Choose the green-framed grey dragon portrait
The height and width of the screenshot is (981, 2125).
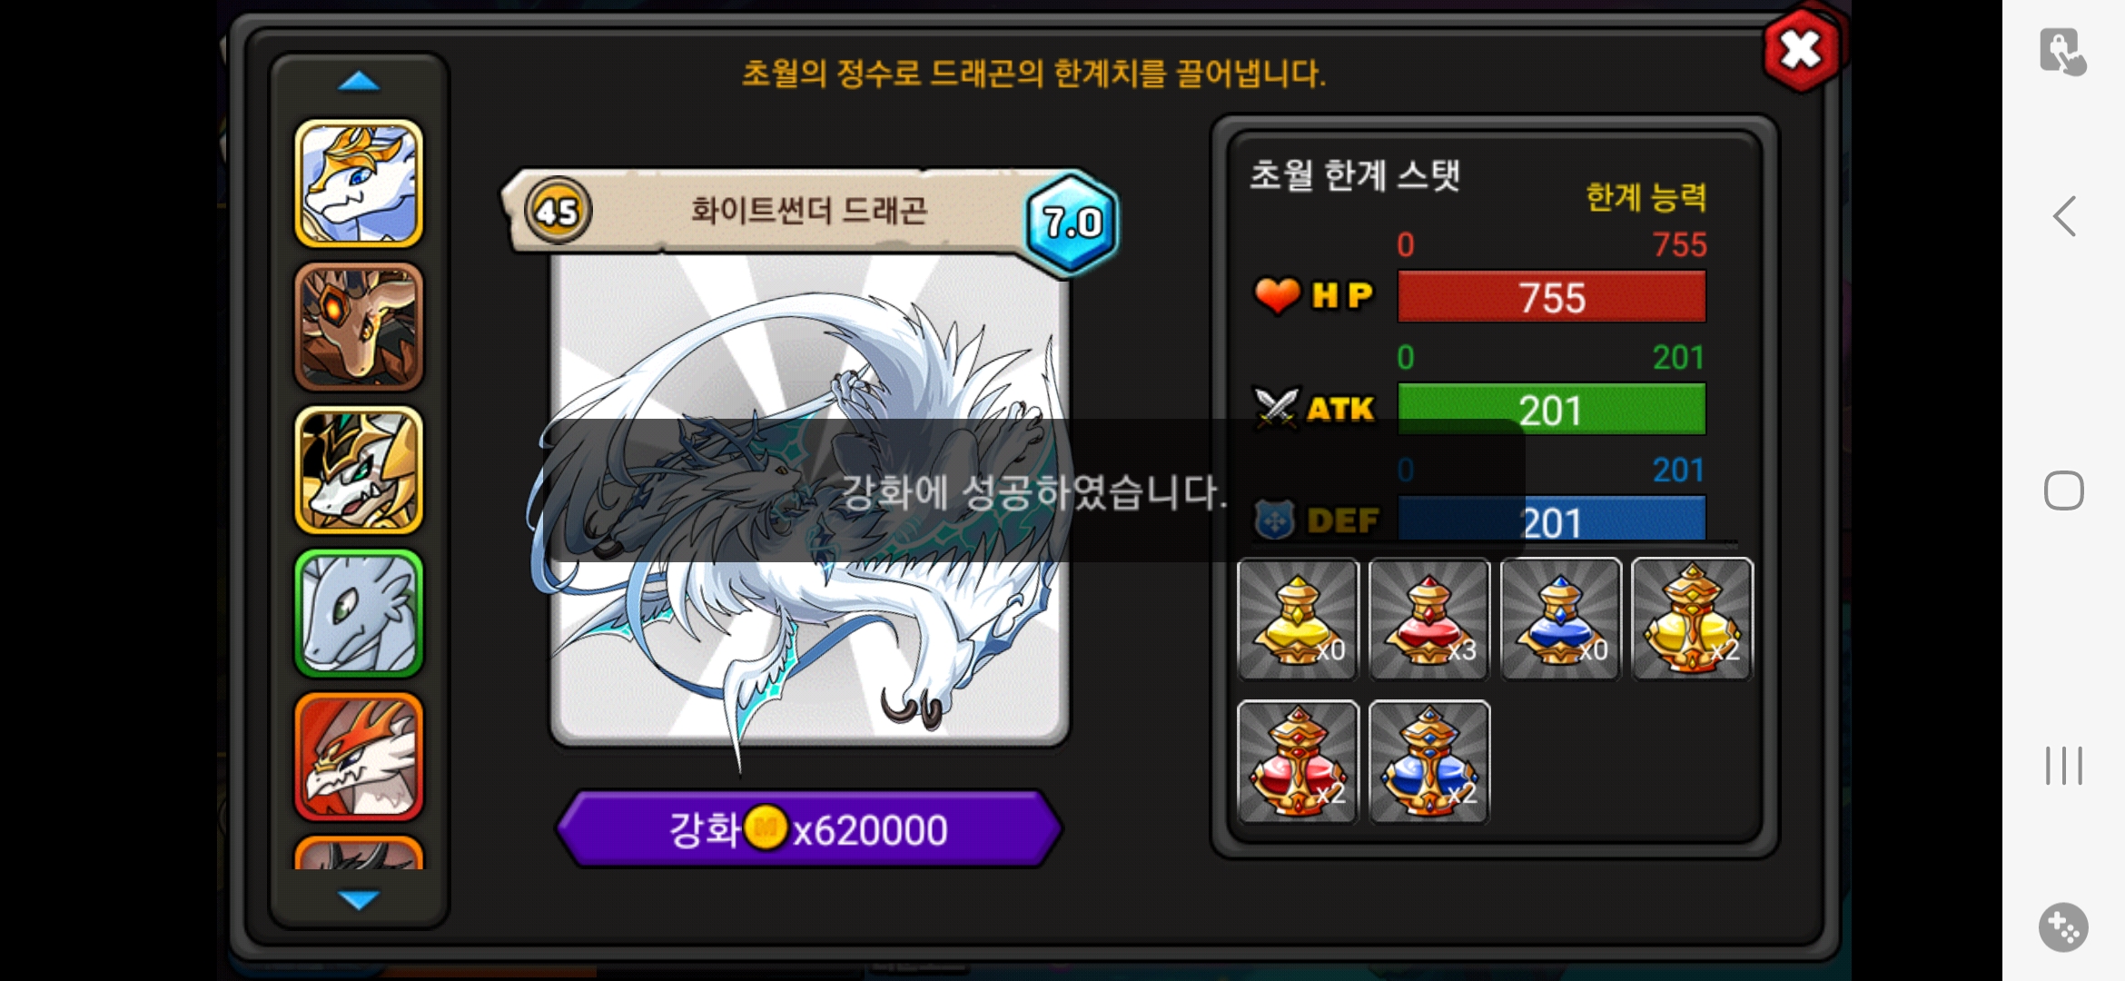click(x=359, y=614)
